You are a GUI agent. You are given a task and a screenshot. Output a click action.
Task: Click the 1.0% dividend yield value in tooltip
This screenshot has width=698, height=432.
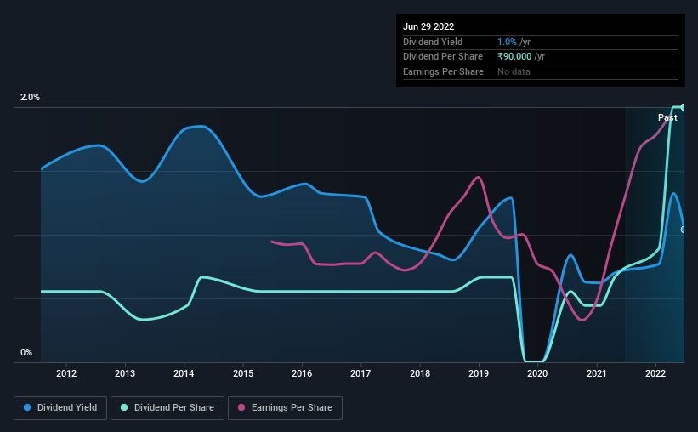(507, 42)
